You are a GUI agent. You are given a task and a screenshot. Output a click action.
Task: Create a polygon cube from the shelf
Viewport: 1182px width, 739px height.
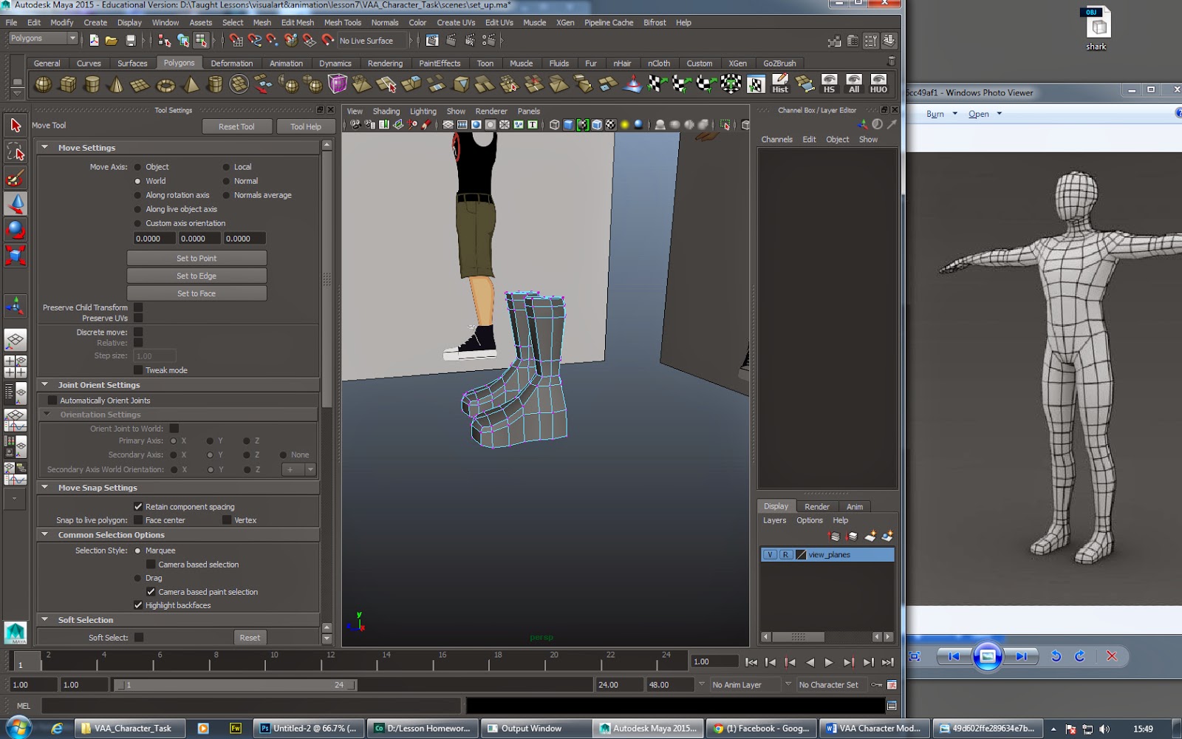[68, 84]
